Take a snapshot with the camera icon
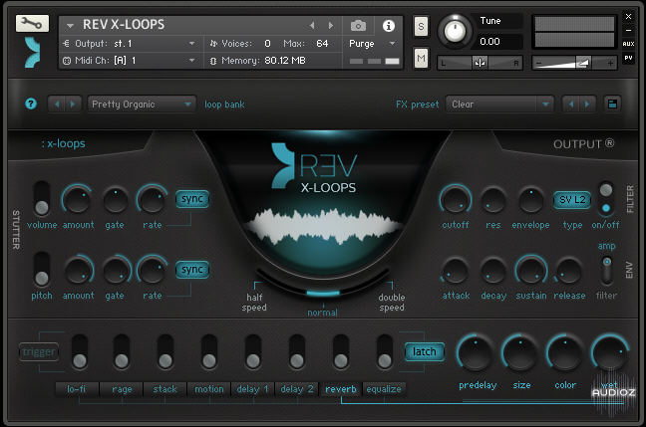Screen dimensions: 646x427 (358, 26)
